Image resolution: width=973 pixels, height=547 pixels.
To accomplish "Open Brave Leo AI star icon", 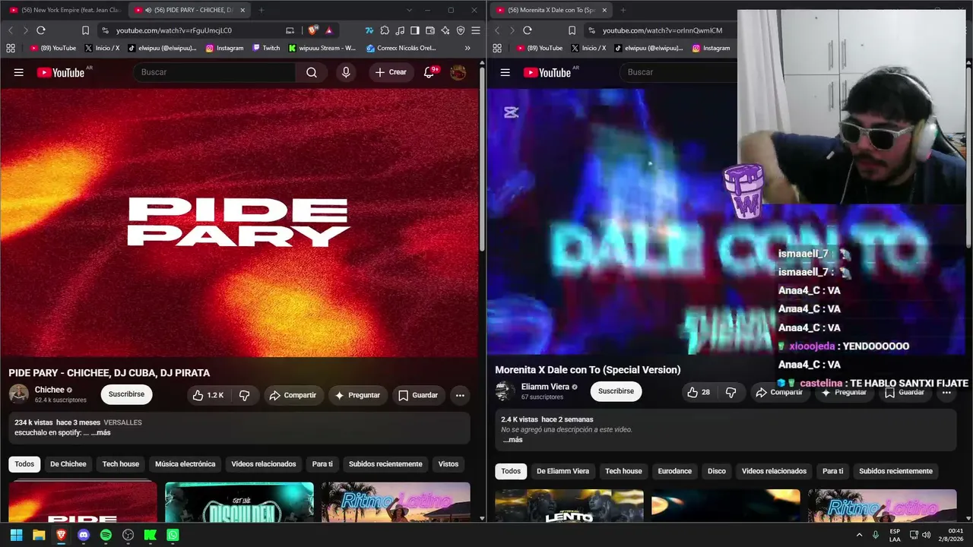I will (445, 30).
